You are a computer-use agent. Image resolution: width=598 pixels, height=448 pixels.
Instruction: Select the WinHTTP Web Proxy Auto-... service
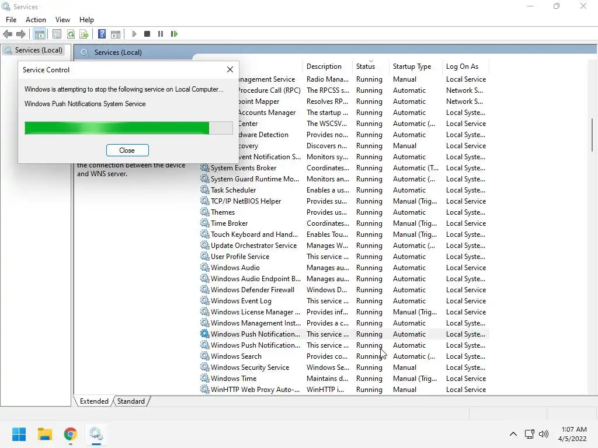[344, 389]
